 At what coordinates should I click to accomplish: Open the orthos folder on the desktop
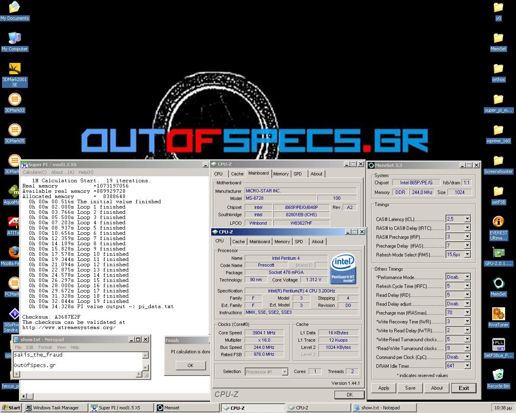pos(498,72)
